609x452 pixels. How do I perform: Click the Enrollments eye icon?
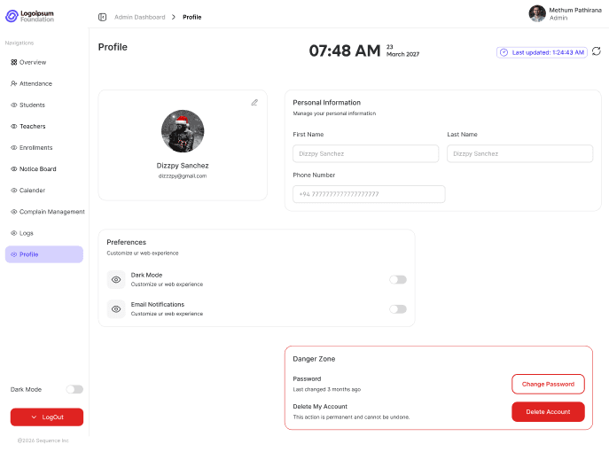[x=14, y=147]
